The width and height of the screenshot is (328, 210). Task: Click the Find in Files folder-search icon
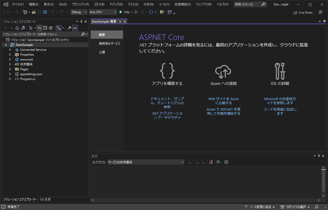pyautogui.click(x=162, y=12)
